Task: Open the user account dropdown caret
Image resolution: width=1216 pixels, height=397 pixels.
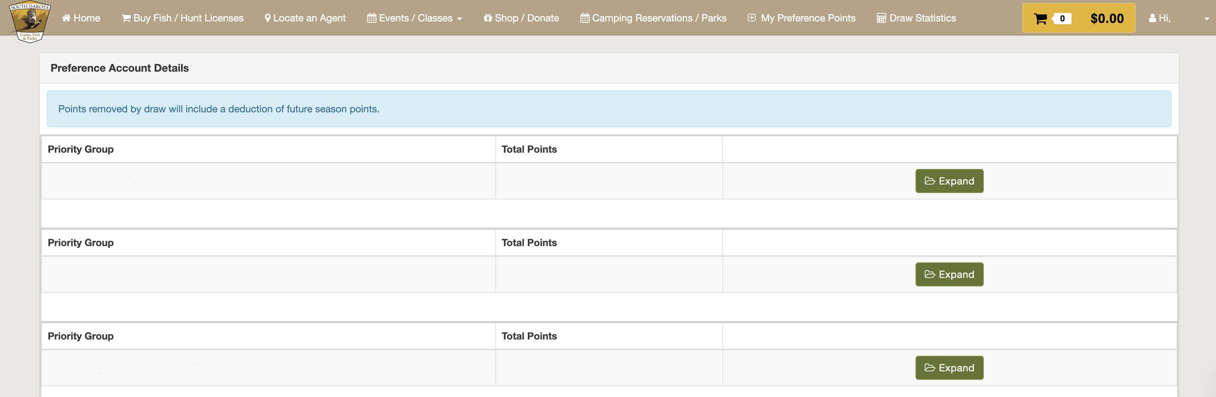Action: coord(1206,19)
